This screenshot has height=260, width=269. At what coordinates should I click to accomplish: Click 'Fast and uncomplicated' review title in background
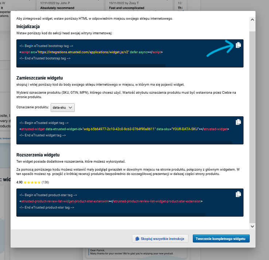tap(126, 8)
